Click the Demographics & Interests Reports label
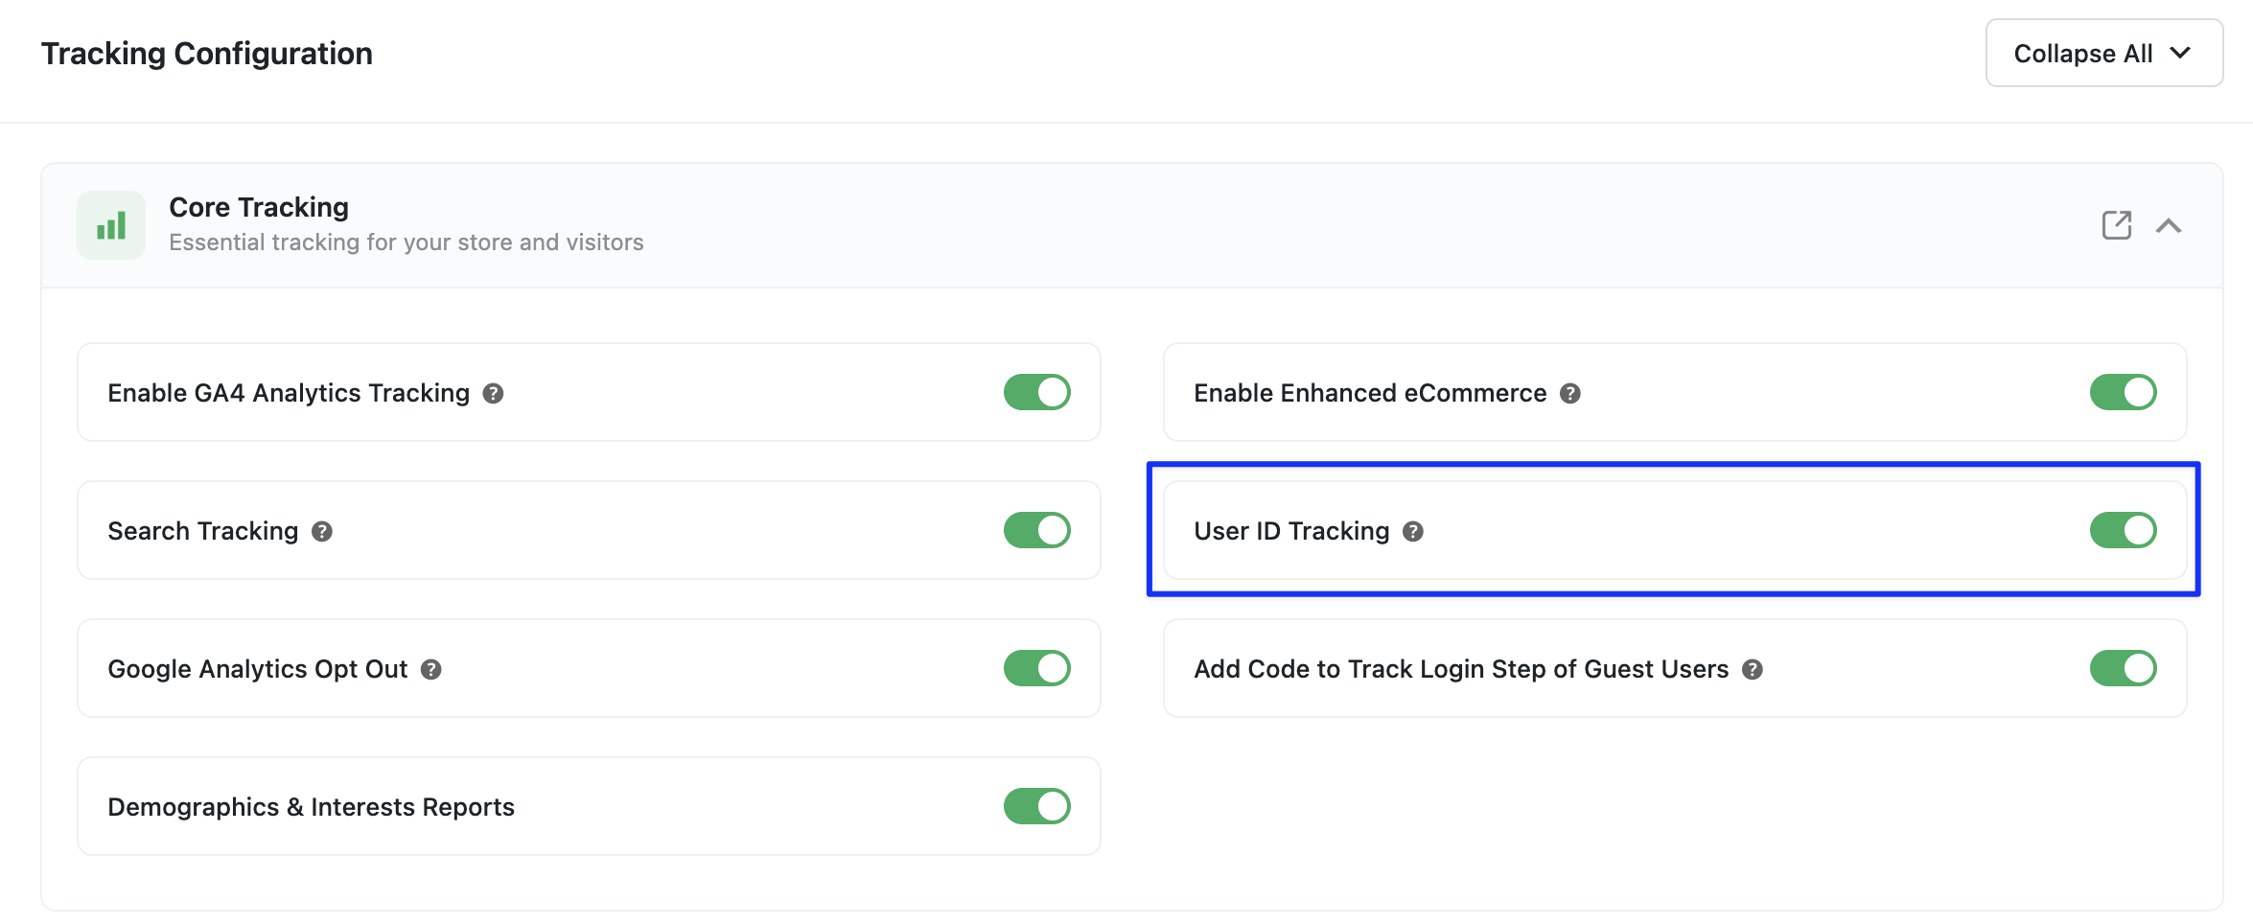 click(x=311, y=807)
